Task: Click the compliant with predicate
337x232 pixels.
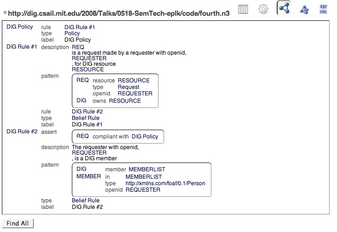Action: [110, 137]
